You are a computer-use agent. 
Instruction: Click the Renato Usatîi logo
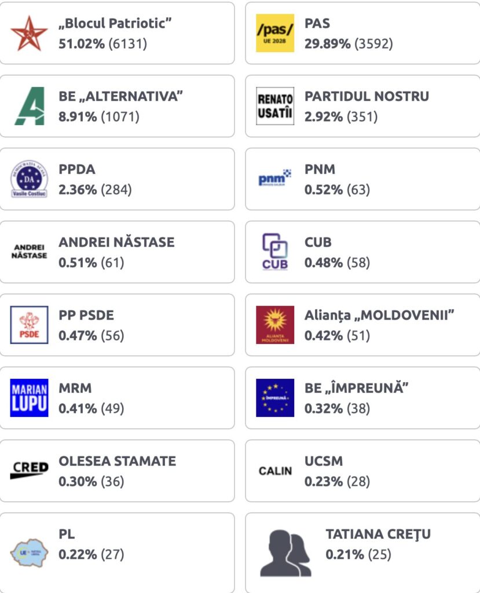(275, 106)
